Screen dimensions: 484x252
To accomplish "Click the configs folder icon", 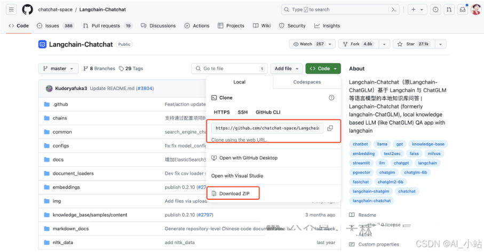I will point(47,146).
